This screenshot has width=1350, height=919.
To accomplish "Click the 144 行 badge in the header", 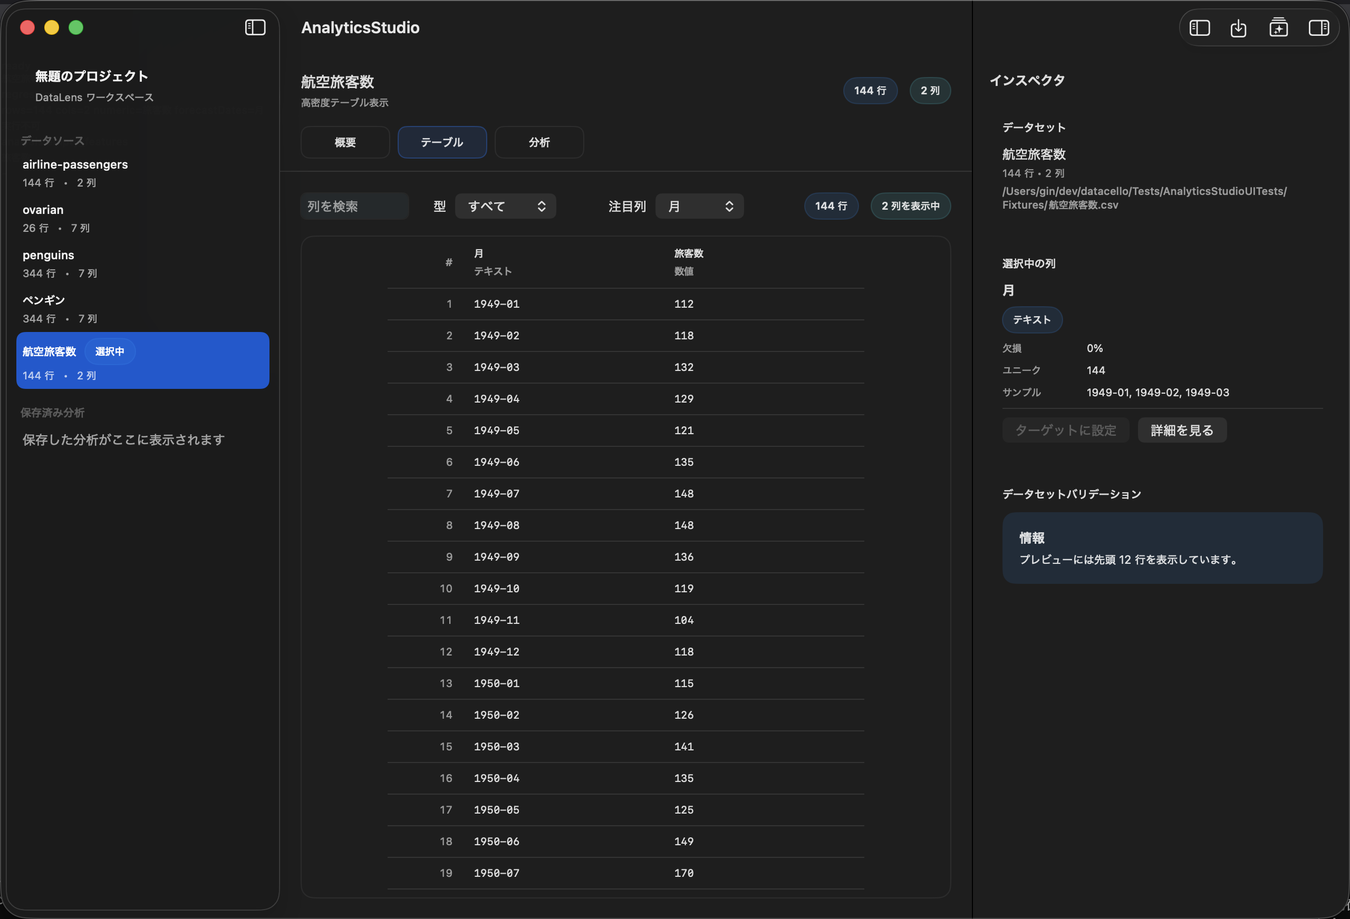I will 870,91.
